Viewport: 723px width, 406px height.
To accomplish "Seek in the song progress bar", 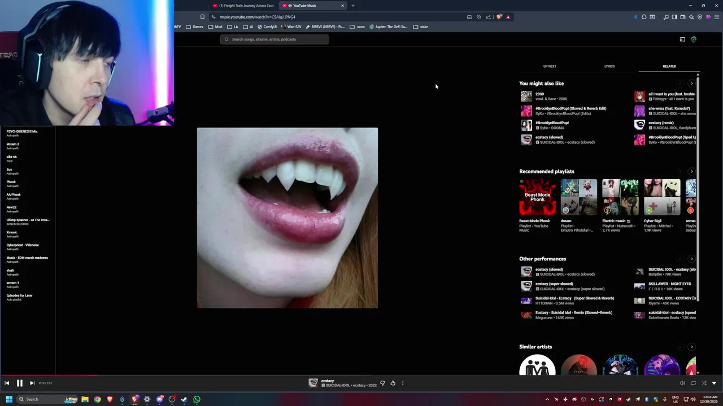I will point(361,375).
